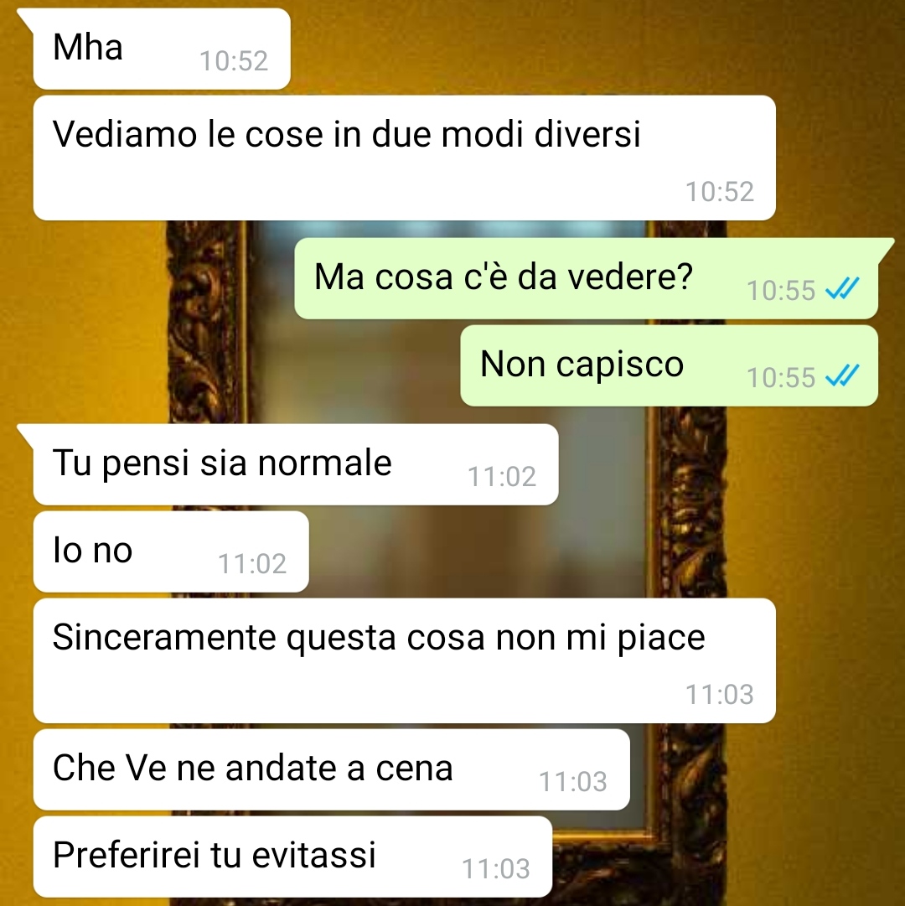
Task: Select 'Sinceramente questa cosa non mi piace' message
Action: pyautogui.click(x=404, y=660)
